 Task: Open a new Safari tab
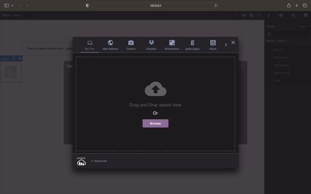297,5
